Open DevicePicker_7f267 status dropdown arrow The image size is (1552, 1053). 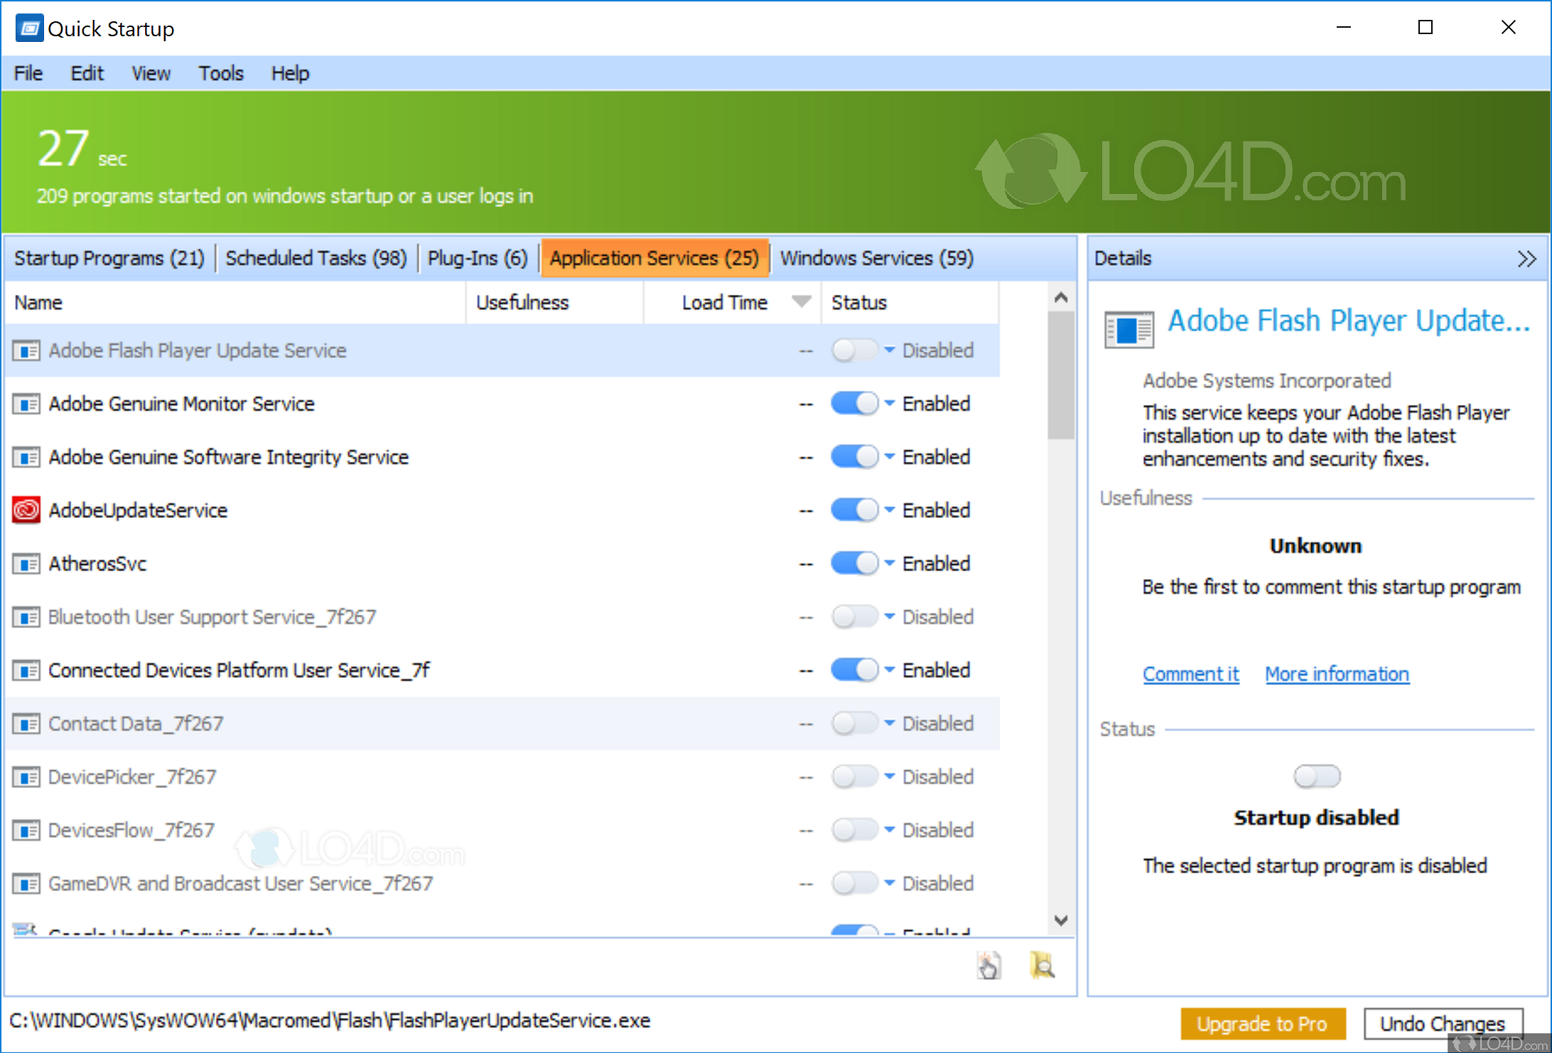point(890,776)
